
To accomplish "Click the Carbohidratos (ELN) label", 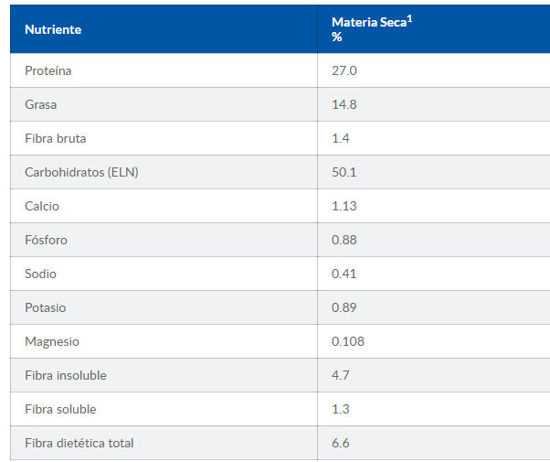I will (81, 172).
